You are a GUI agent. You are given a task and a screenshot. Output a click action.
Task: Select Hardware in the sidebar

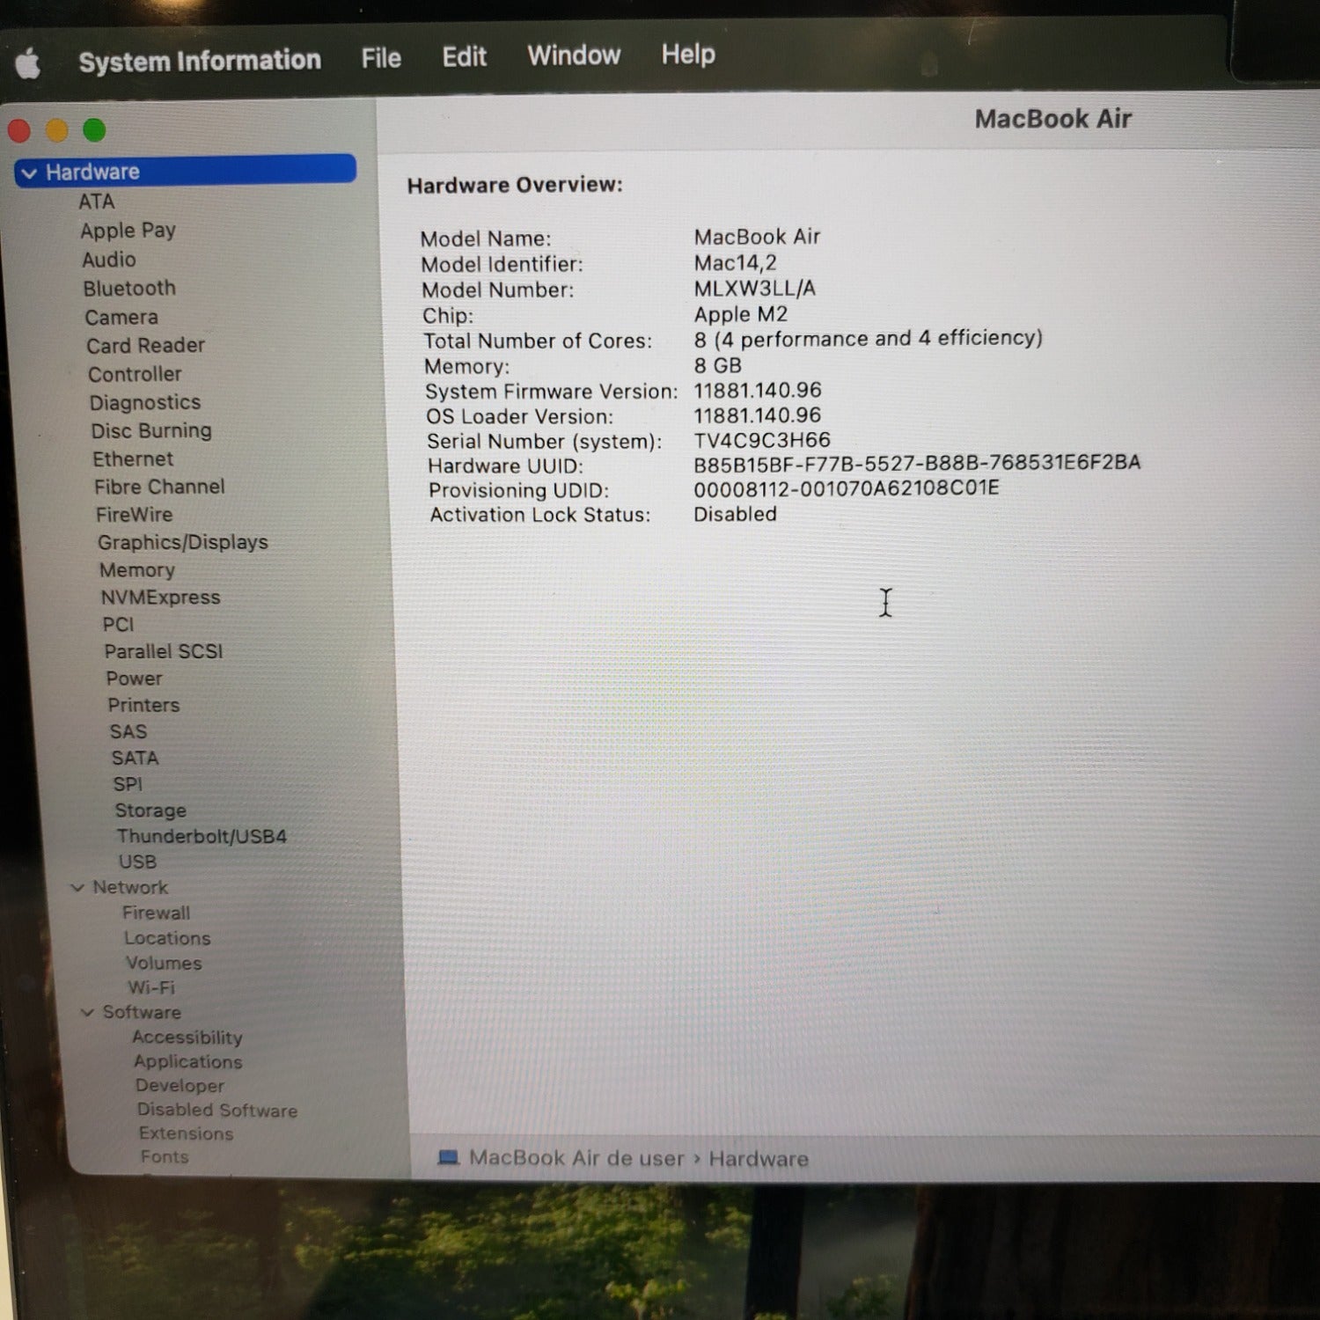tap(186, 171)
